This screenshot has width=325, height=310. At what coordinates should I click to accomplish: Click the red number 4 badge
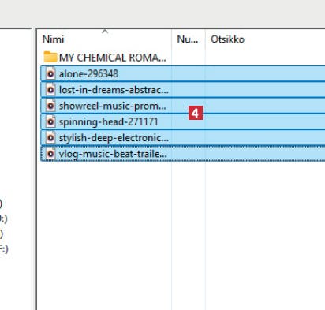tap(196, 113)
